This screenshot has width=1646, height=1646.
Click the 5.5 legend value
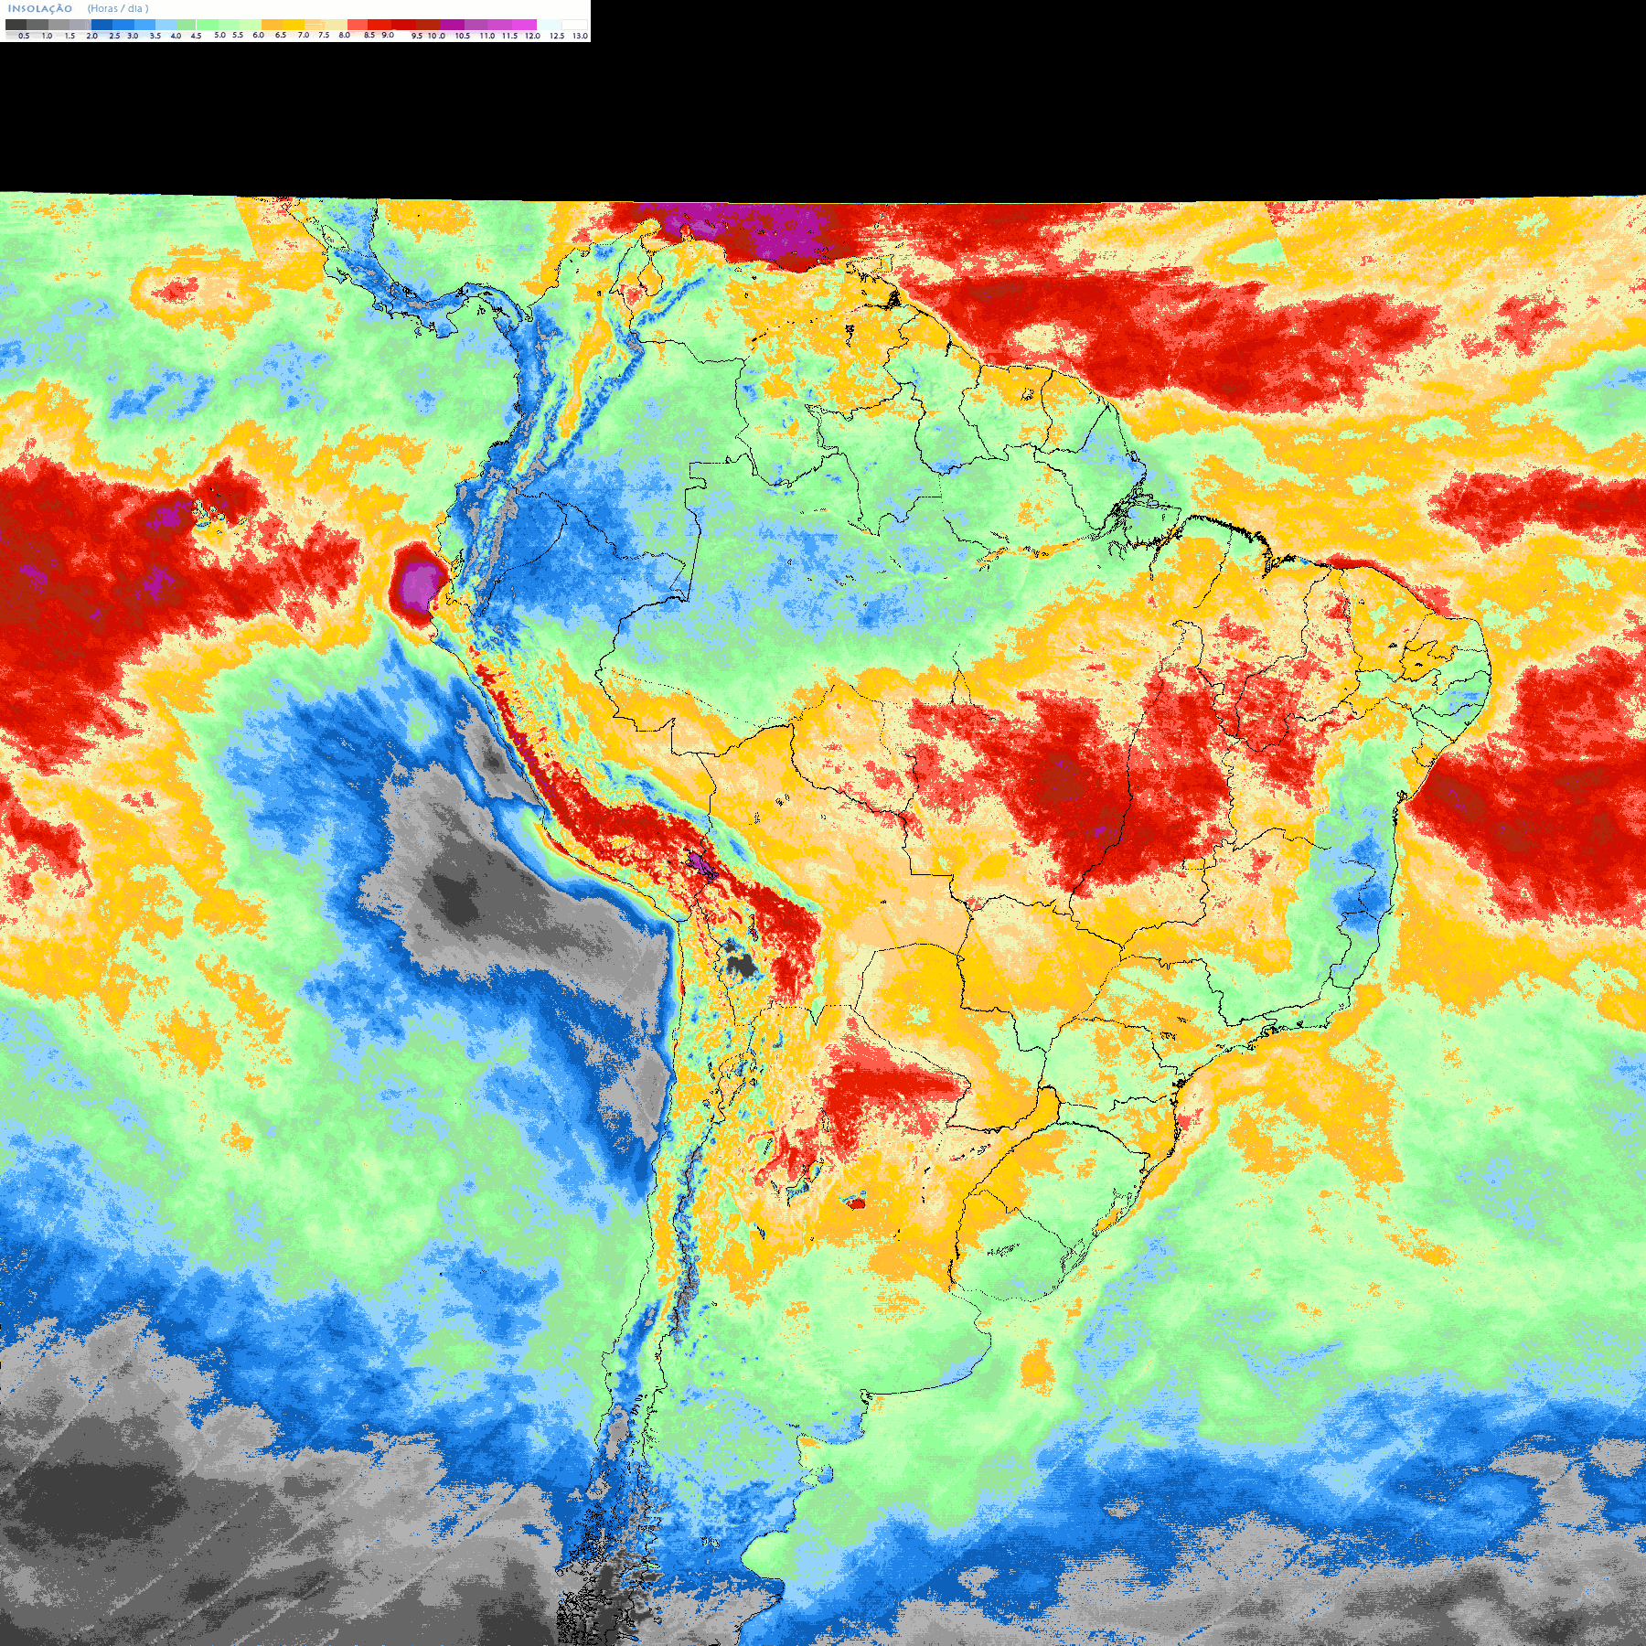coord(238,35)
